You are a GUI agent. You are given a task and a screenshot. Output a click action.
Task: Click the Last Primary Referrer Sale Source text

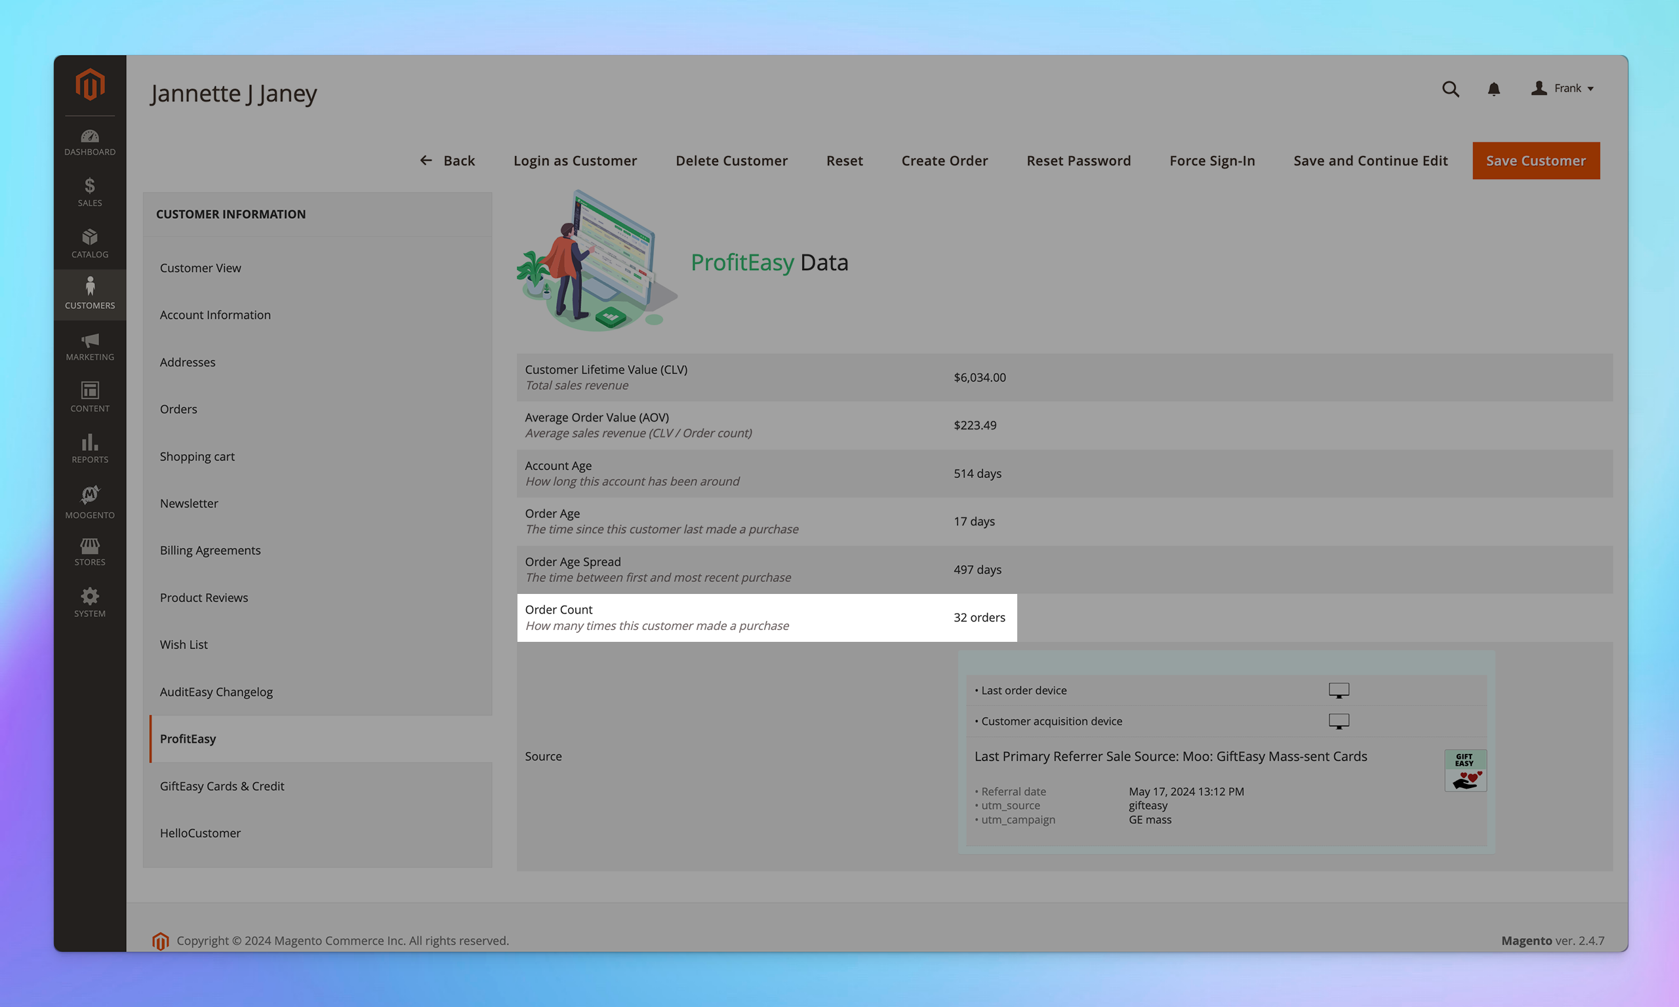pos(1171,757)
